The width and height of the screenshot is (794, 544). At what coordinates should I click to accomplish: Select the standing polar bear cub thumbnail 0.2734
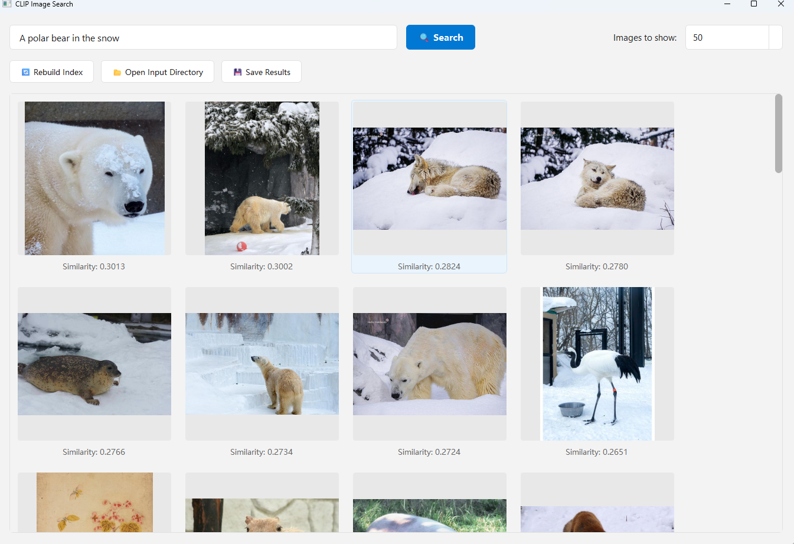(262, 364)
